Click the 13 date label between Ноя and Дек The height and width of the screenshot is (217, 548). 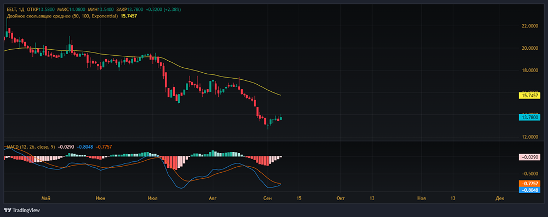coord(453,198)
